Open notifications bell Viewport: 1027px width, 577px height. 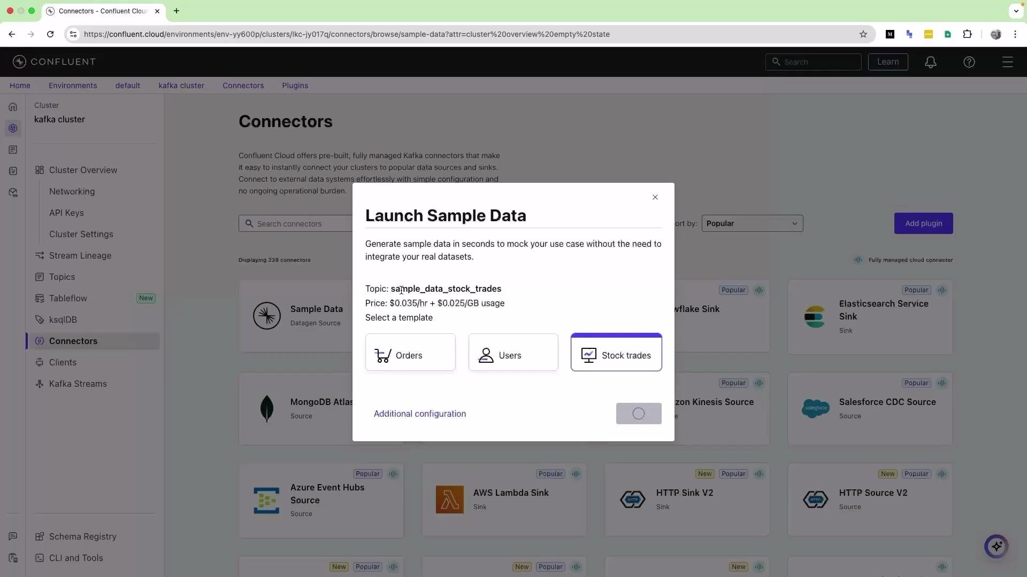[931, 62]
